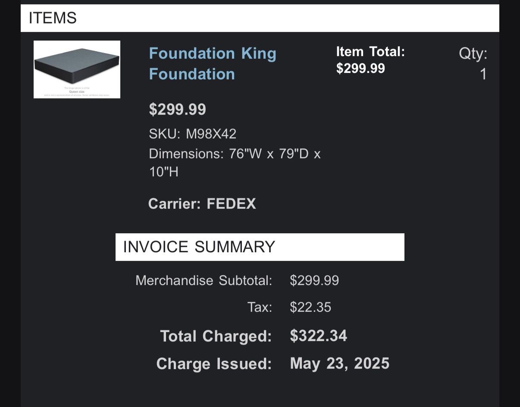Click the ITEMS section header
This screenshot has height=407, width=520.
click(x=53, y=18)
